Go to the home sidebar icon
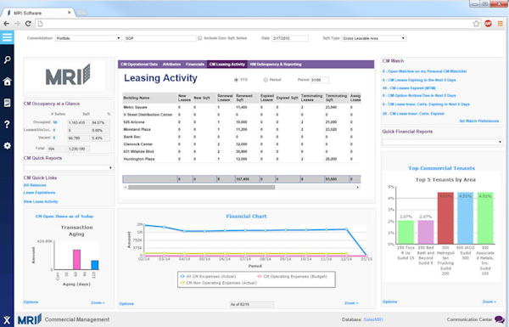 tap(7, 82)
